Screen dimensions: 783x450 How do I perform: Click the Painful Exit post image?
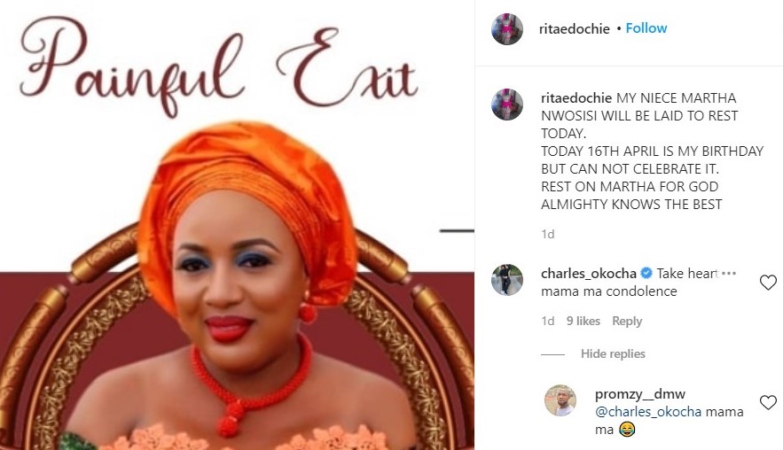237,225
